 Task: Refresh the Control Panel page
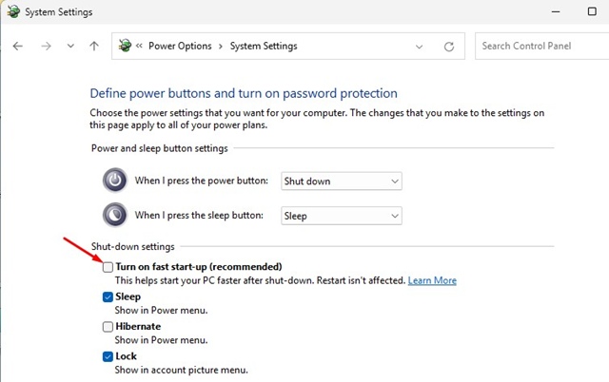(x=449, y=46)
